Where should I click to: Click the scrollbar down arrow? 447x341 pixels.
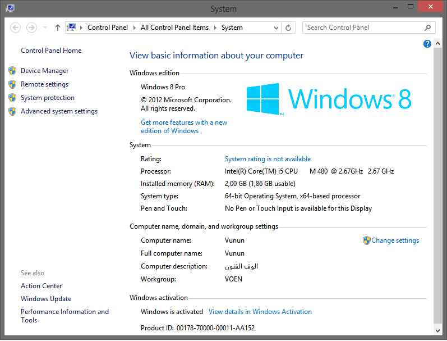[437, 331]
